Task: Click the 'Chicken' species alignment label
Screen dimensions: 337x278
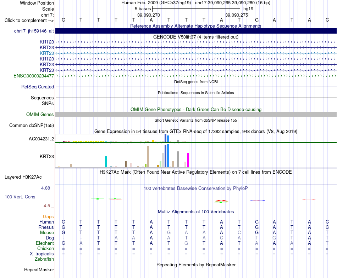Action: pos(45,248)
